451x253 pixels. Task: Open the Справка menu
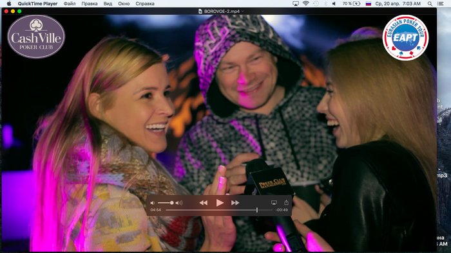click(145, 3)
